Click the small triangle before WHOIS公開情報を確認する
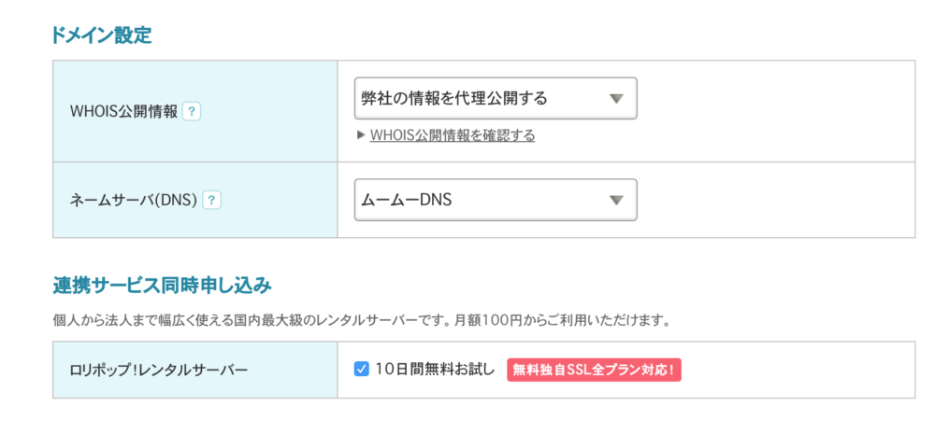This screenshot has height=434, width=935. [360, 135]
